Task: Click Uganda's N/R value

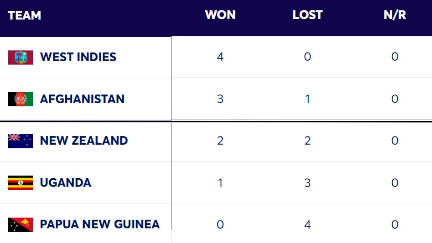Action: click(x=395, y=183)
